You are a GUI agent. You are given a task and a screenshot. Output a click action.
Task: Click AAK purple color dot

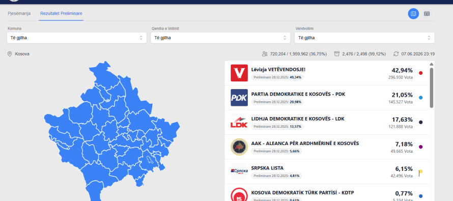click(x=420, y=147)
